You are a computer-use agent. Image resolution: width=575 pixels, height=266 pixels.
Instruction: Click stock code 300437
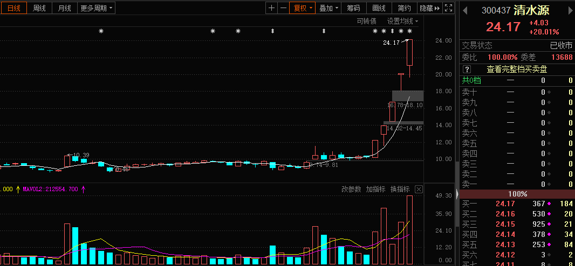coord(496,10)
